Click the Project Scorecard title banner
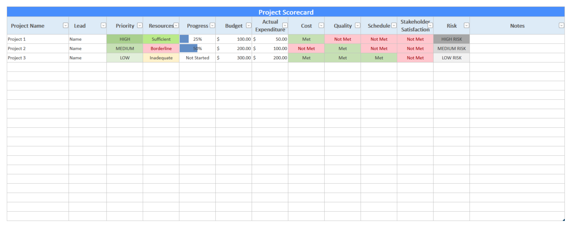 pos(286,12)
